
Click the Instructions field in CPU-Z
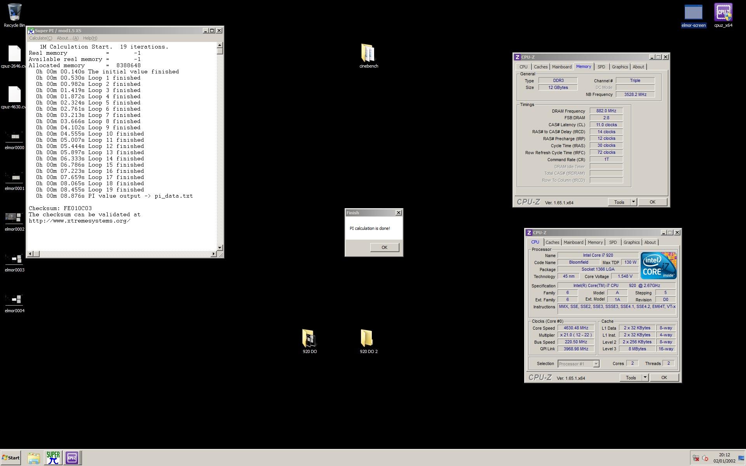pyautogui.click(x=617, y=309)
